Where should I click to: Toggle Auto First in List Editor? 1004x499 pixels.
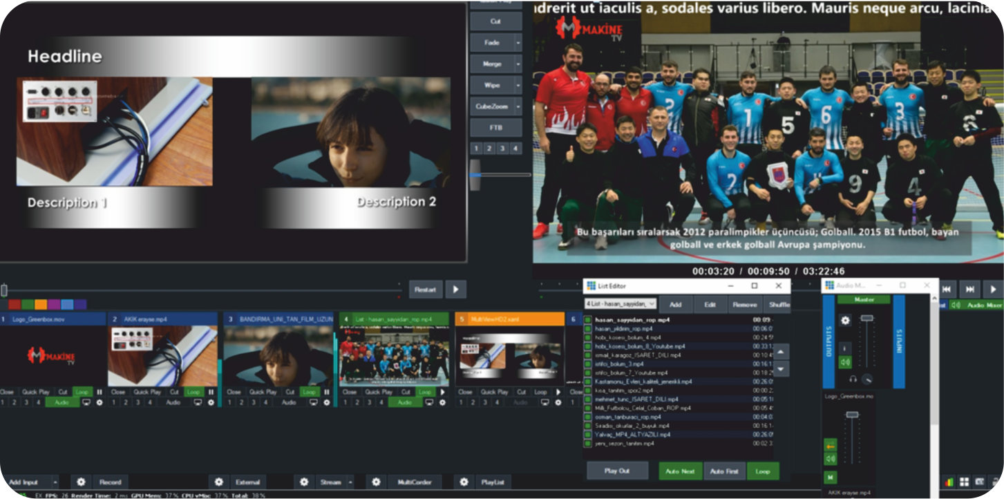[724, 471]
